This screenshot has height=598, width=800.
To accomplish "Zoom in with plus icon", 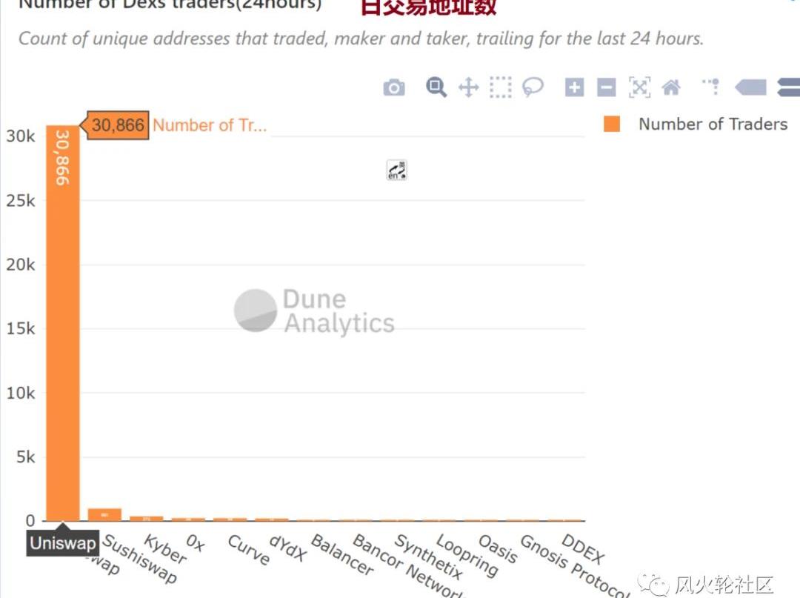I will (575, 87).
